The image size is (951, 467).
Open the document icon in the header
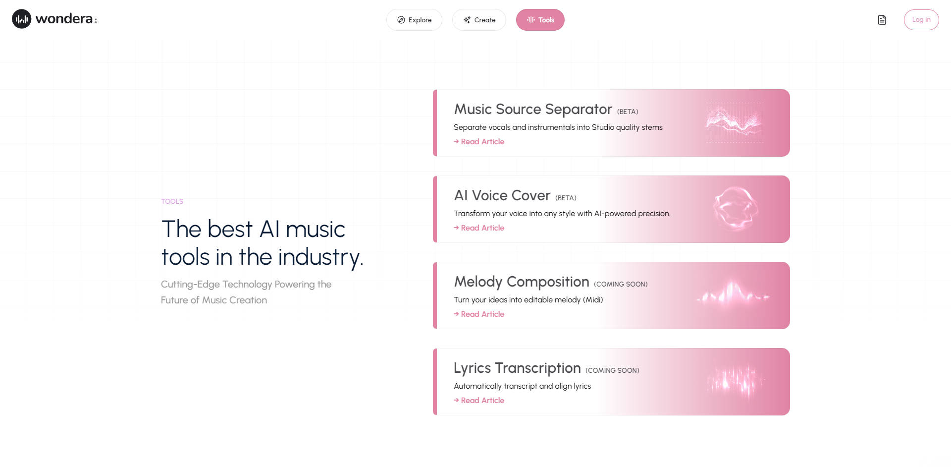coord(882,20)
